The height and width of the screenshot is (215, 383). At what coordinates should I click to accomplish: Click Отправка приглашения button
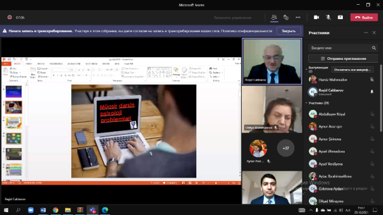pyautogui.click(x=343, y=59)
